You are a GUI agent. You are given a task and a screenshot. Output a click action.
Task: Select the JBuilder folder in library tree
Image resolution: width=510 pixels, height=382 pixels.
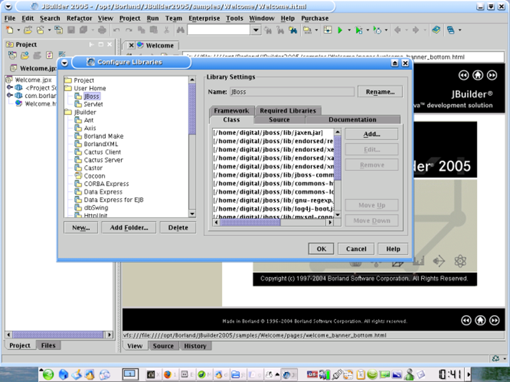coord(84,112)
